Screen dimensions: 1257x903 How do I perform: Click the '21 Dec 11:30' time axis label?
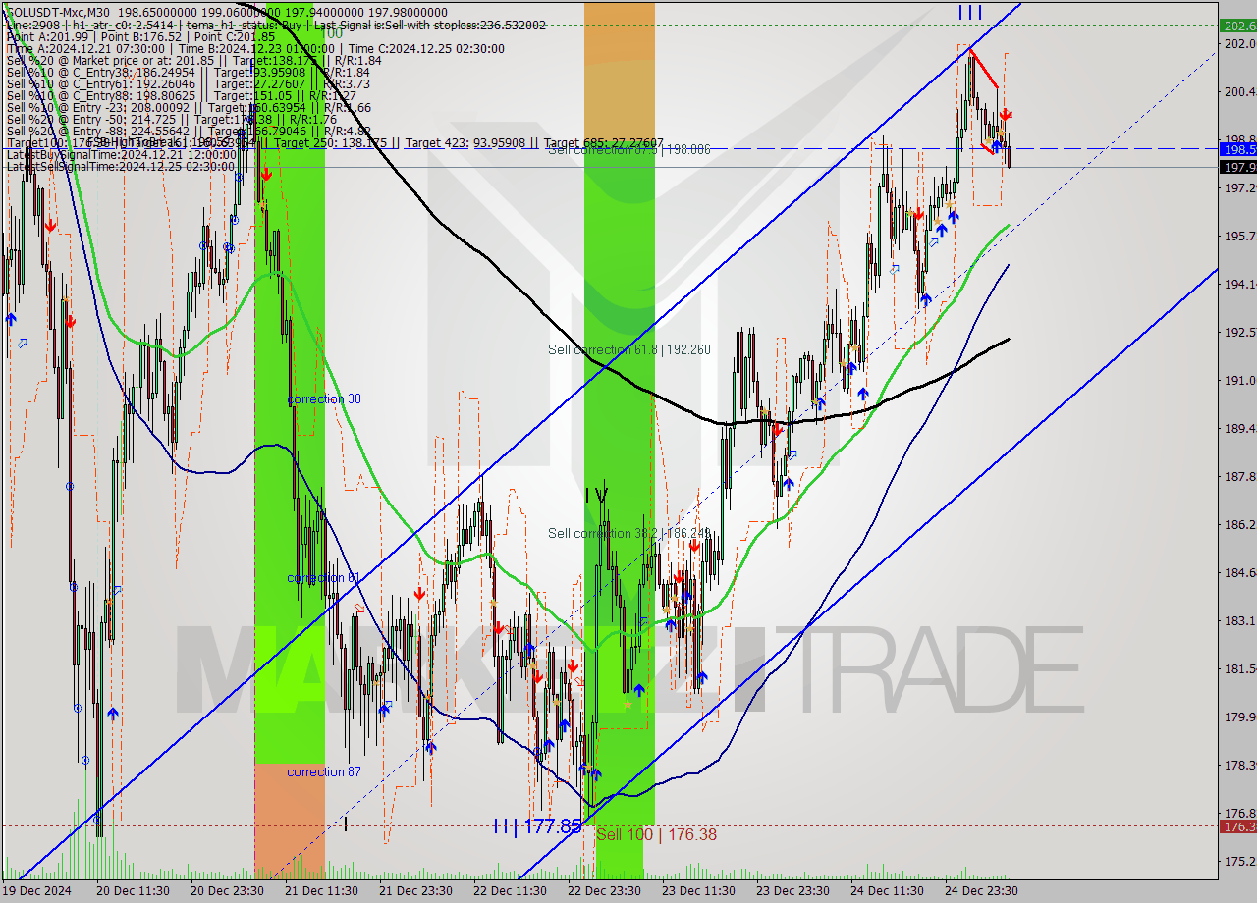[321, 891]
